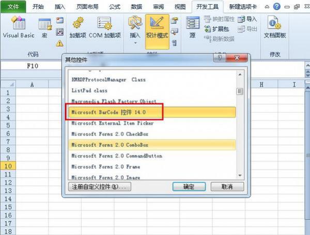This screenshot has height=235, width=310.
Task: Click the 取消 button
Action: 225,187
